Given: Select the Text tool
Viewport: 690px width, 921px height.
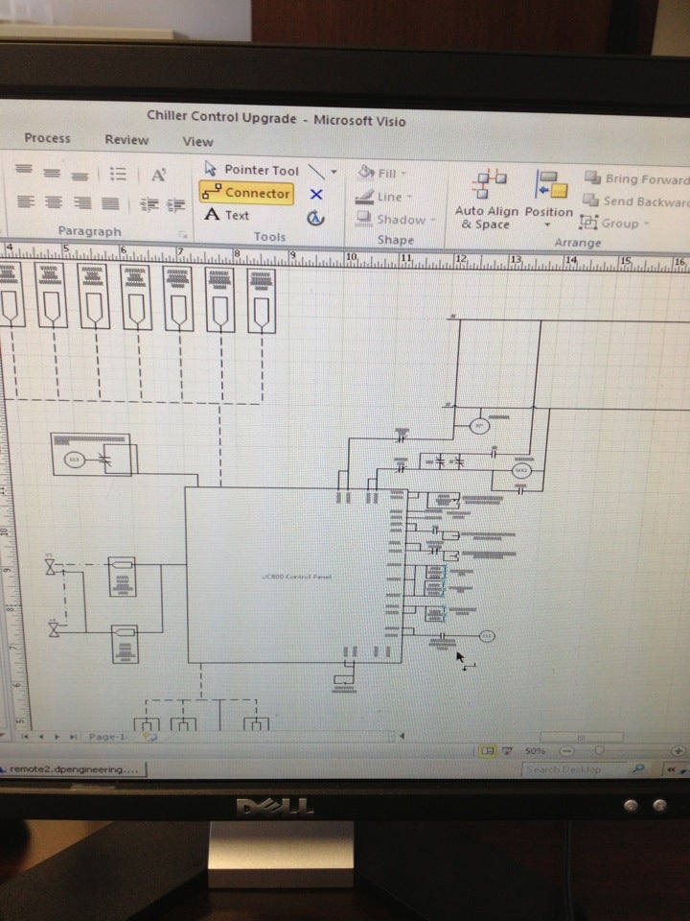Looking at the screenshot, I should coord(228,216).
